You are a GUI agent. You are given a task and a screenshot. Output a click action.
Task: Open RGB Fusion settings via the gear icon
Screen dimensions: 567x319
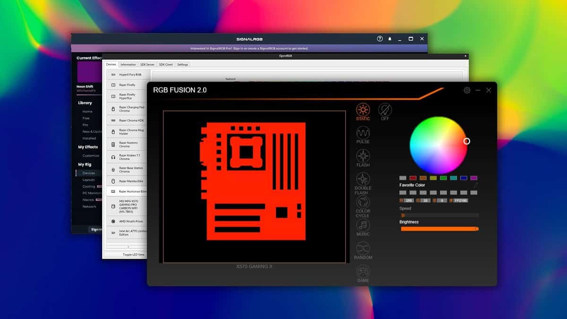pos(467,90)
